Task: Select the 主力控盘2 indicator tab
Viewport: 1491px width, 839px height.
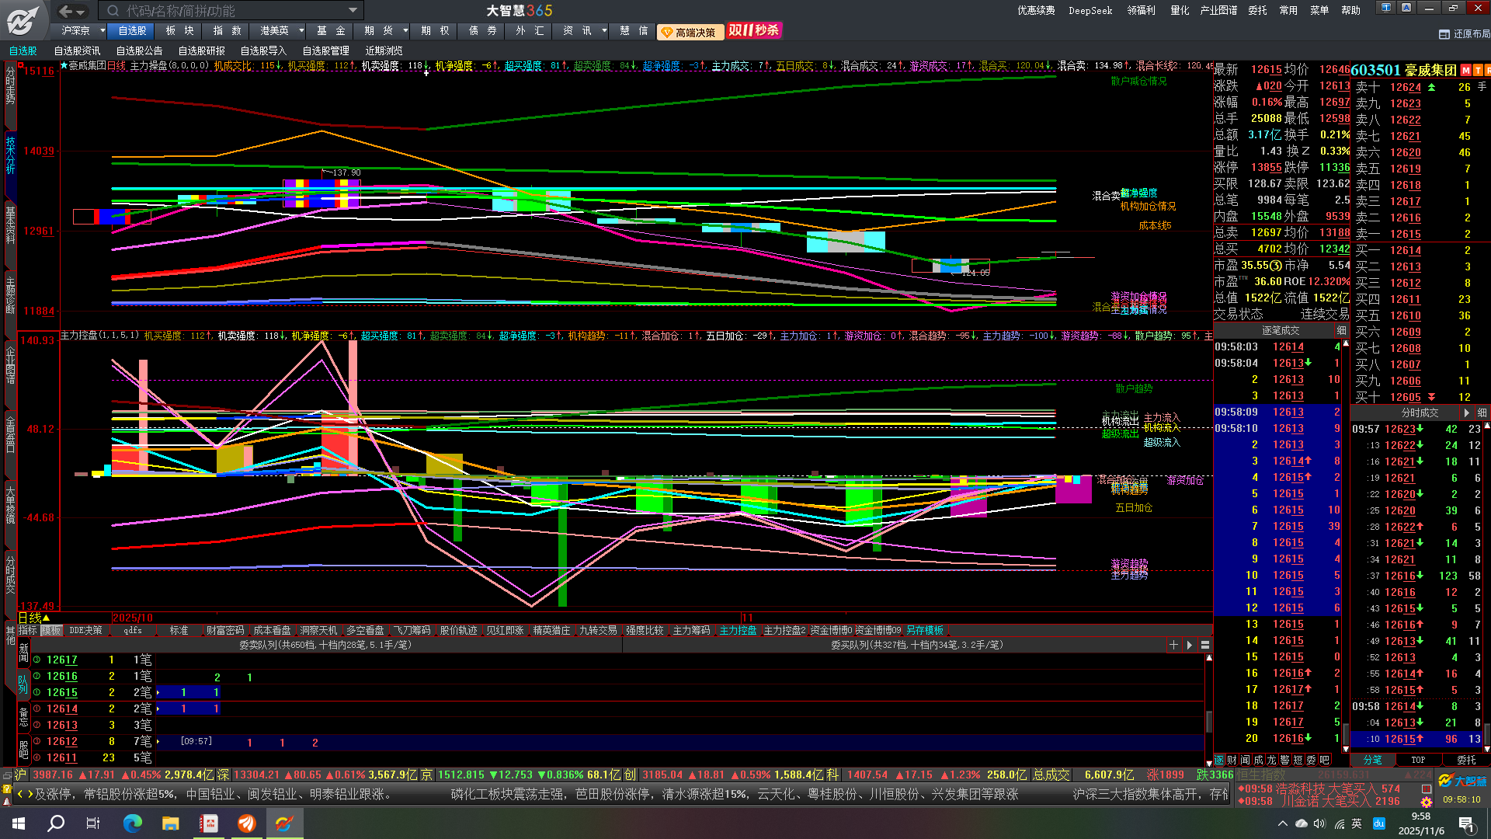Action: click(x=784, y=631)
